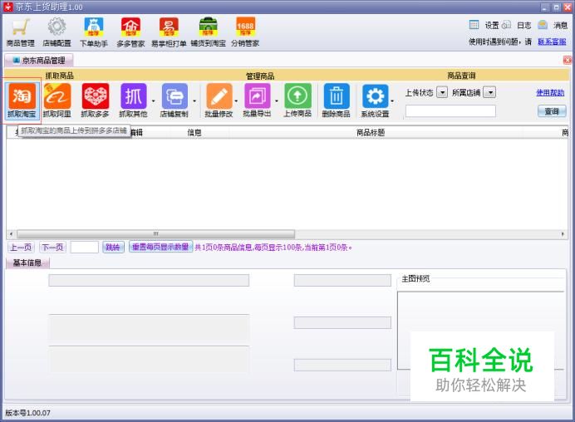Screen dimensions: 575x422
Task: Open 商品管理 shopping cart icon
Action: tap(21, 32)
